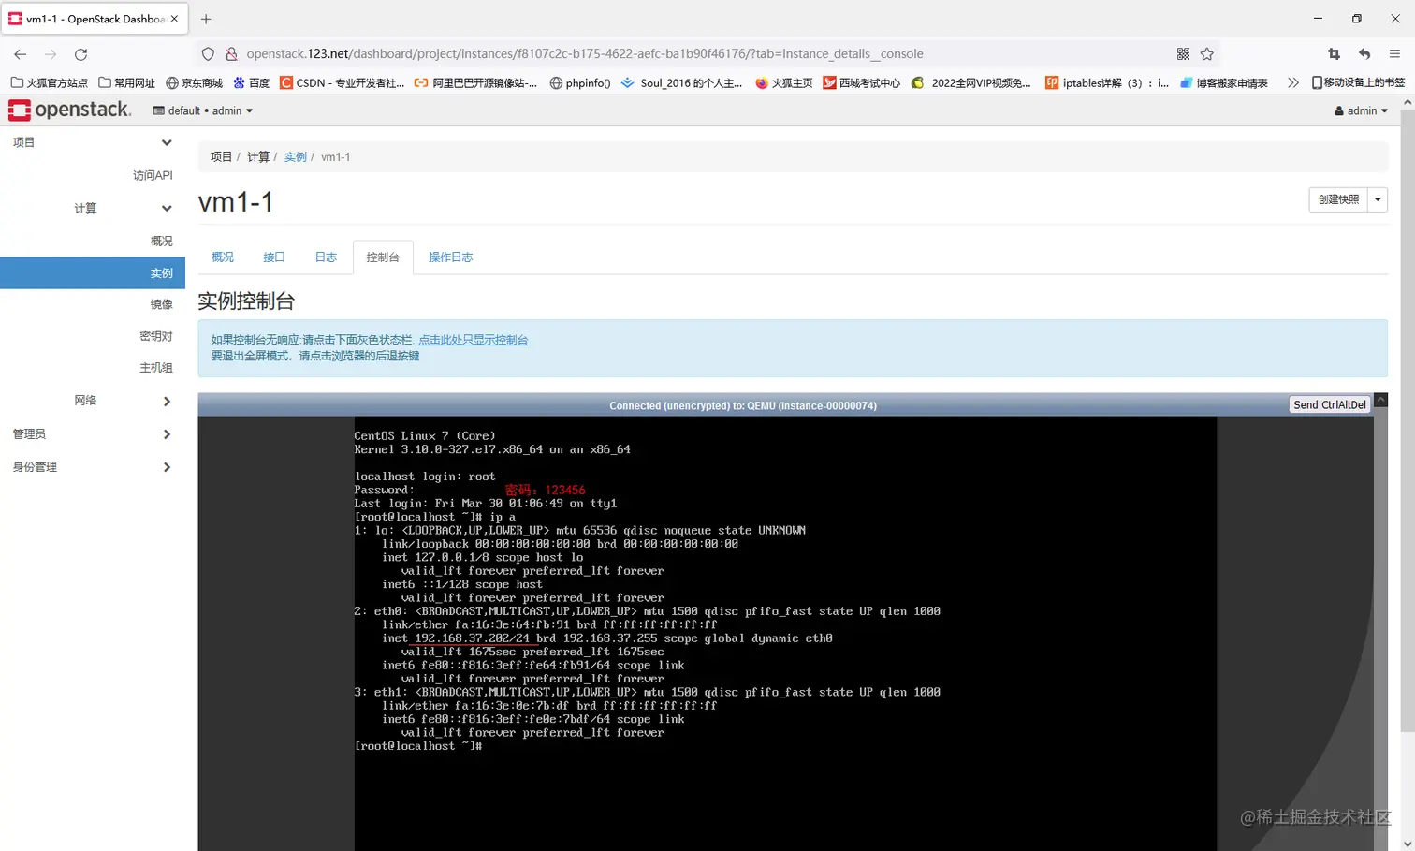Expand the 管理员 sidebar section

pos(93,434)
